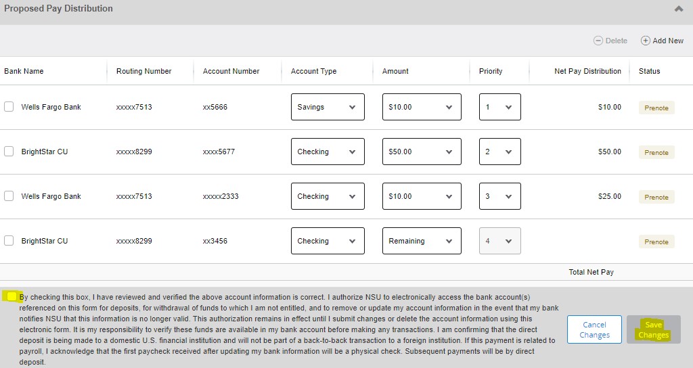Open the Remaining amount dropdown
Image resolution: width=693 pixels, height=368 pixels.
click(x=422, y=241)
